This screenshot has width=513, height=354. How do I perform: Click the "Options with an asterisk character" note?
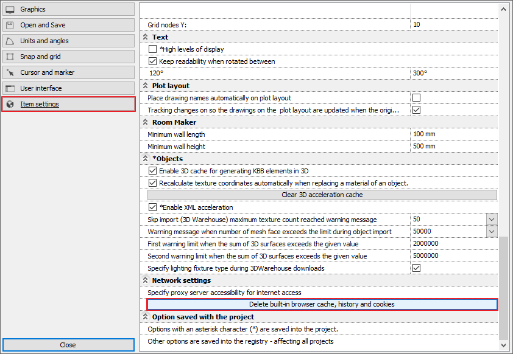pos(242,329)
